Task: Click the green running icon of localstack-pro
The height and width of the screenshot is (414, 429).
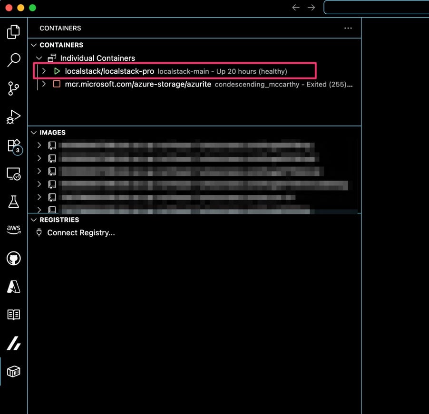Action: (x=57, y=71)
